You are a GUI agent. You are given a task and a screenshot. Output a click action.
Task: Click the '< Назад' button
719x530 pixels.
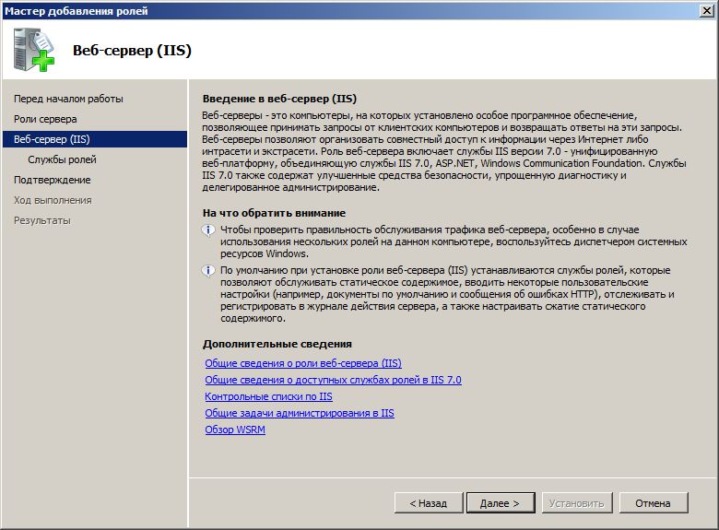tap(429, 503)
